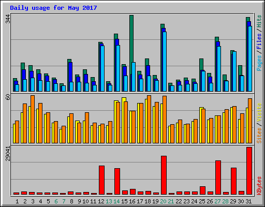This screenshot has height=207, width=265.
Task: Click the "Files" legend word
Action: [x=259, y=41]
